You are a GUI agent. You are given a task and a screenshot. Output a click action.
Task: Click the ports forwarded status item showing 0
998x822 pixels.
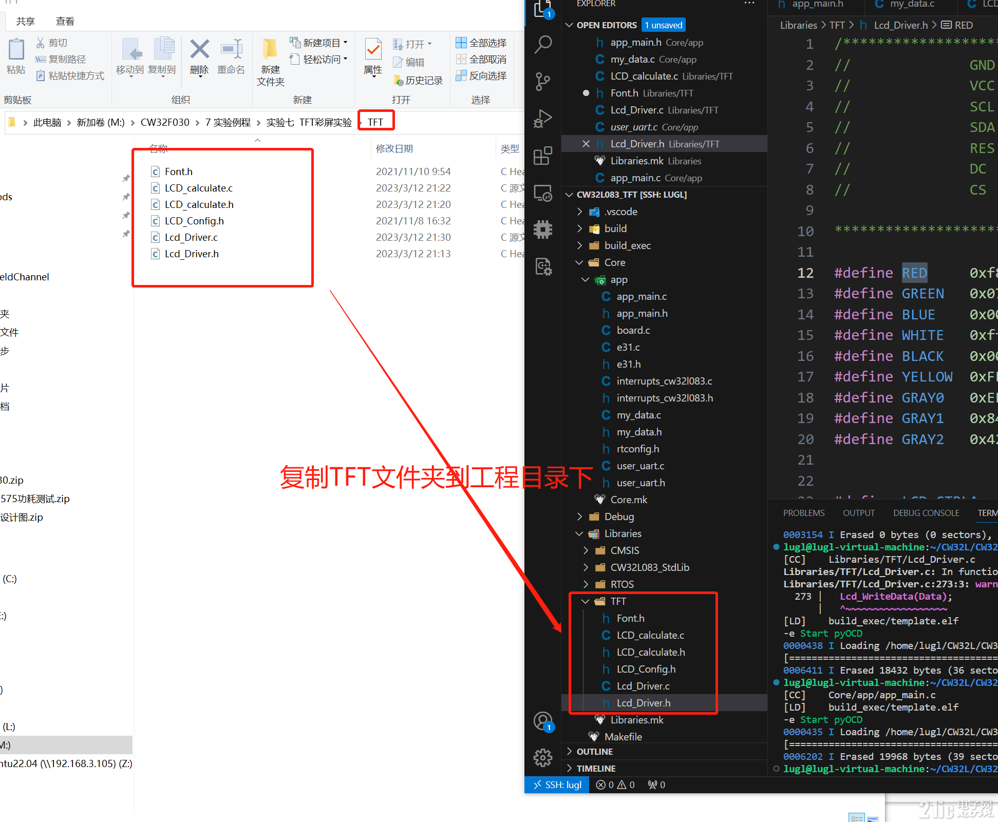coord(656,785)
